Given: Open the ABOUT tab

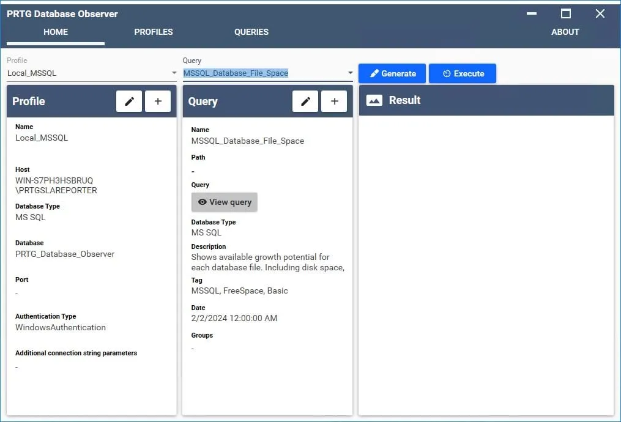Looking at the screenshot, I should 565,32.
